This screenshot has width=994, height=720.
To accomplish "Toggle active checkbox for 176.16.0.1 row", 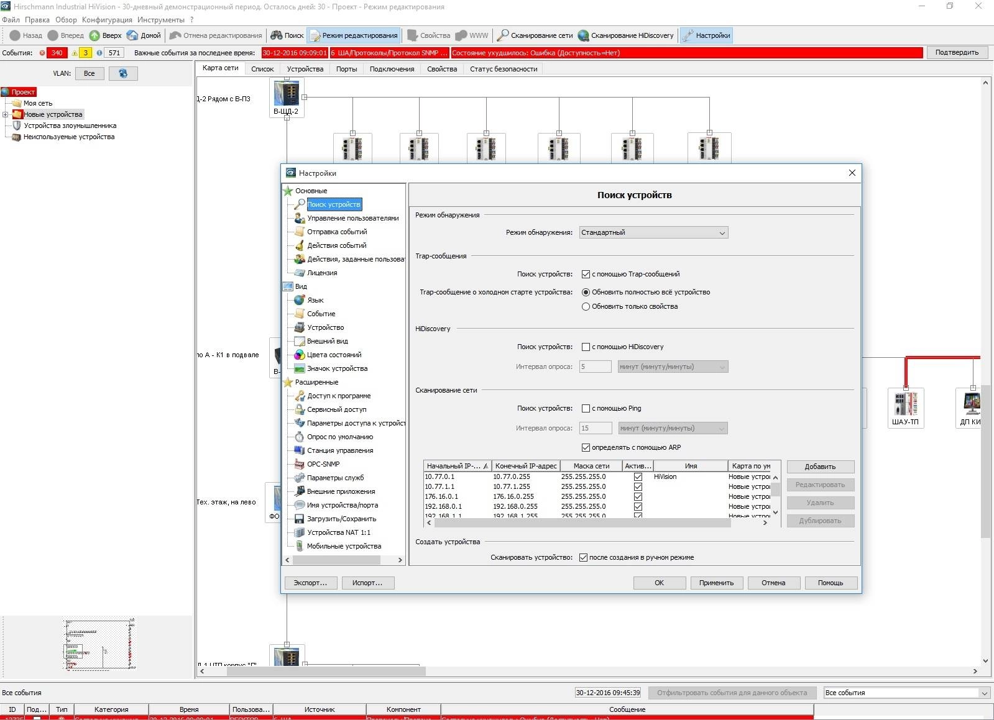I will [638, 496].
